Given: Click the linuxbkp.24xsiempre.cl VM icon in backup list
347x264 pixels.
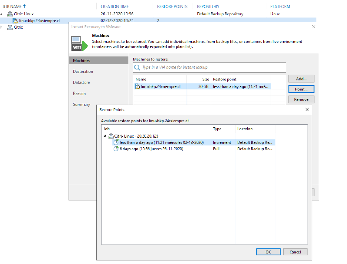Looking at the screenshot, I should (x=15, y=20).
